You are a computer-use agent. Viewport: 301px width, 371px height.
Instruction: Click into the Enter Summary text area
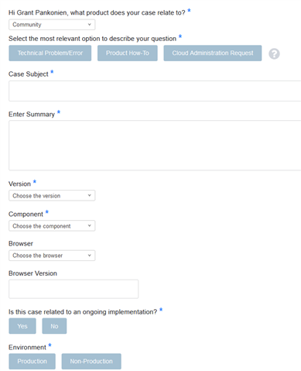155,146
